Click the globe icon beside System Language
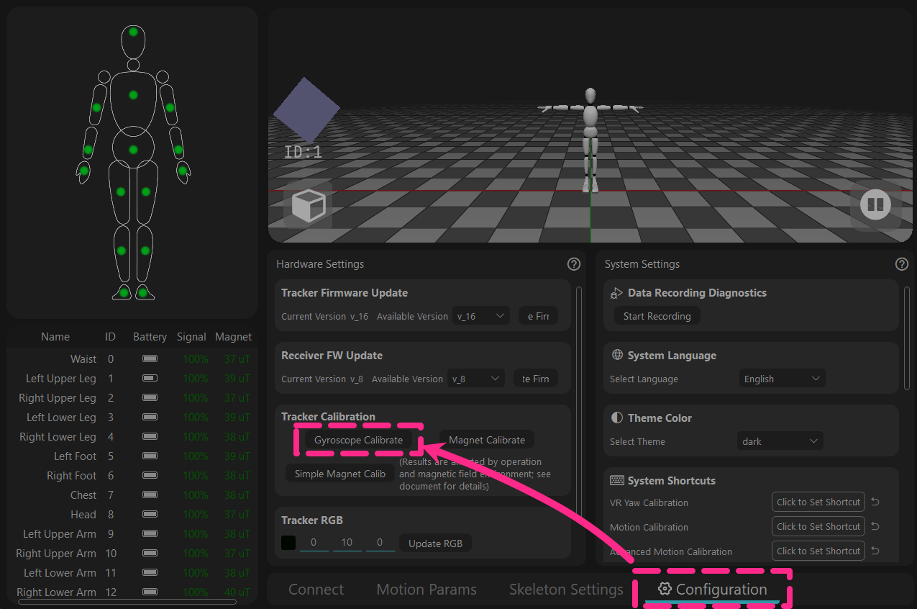 click(x=617, y=355)
